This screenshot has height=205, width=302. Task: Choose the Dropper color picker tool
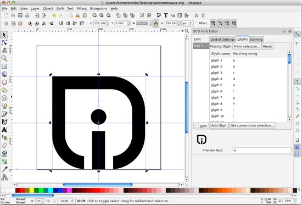(4, 169)
